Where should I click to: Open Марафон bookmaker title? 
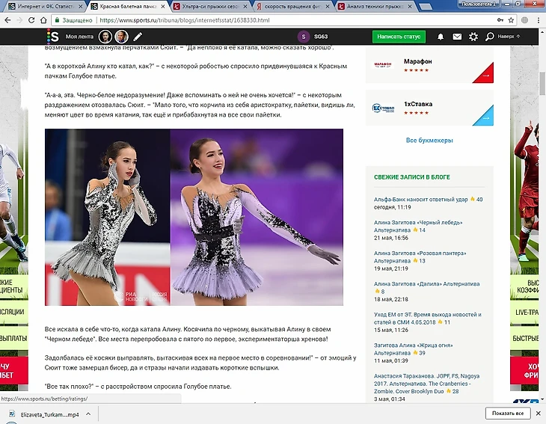pos(418,61)
